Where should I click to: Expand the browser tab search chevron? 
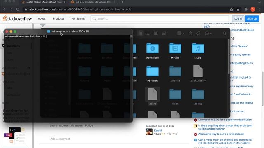pos(259,2)
